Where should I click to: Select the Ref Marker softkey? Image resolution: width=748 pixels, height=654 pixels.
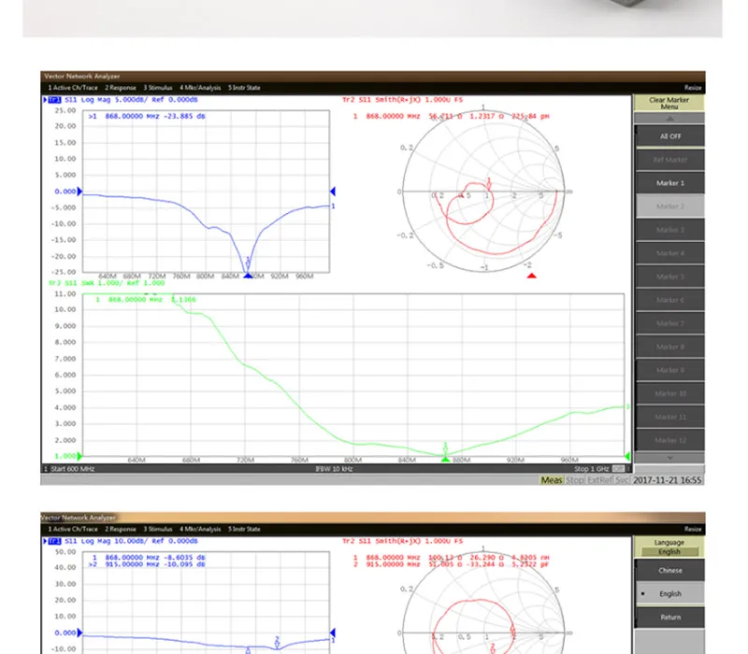(669, 160)
